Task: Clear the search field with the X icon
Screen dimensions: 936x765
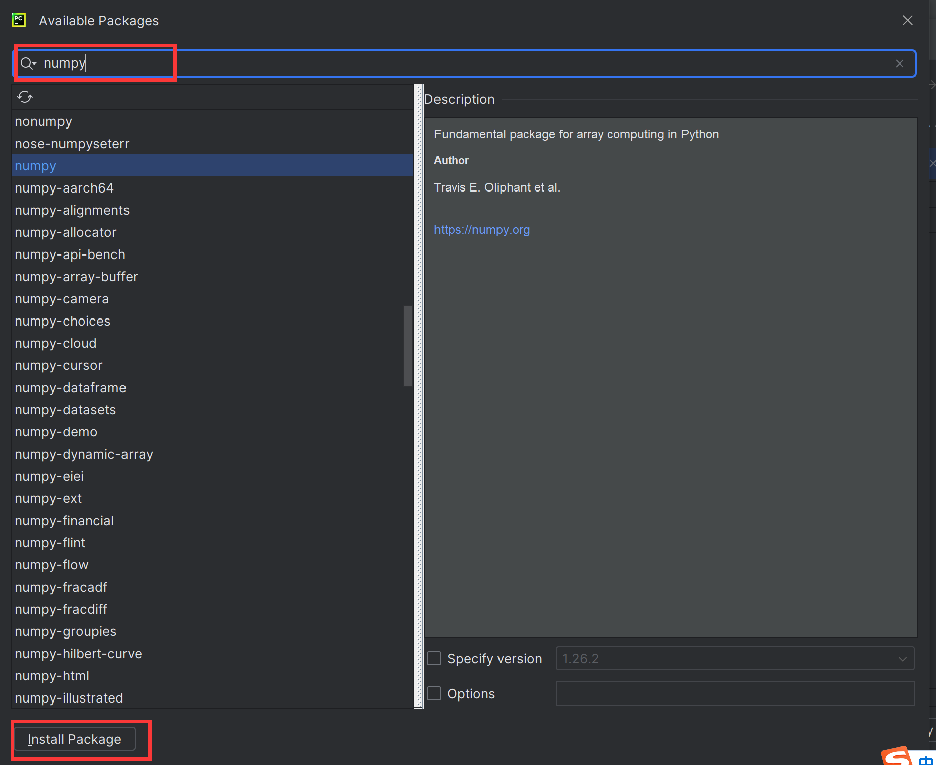Action: coord(900,63)
